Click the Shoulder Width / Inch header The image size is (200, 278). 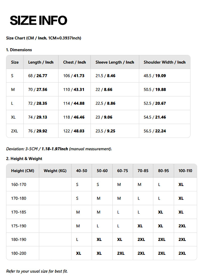pyautogui.click(x=165, y=62)
